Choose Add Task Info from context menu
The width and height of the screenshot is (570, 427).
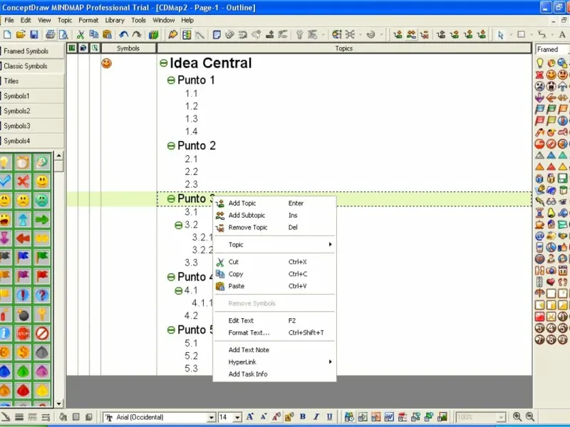pyautogui.click(x=274, y=374)
